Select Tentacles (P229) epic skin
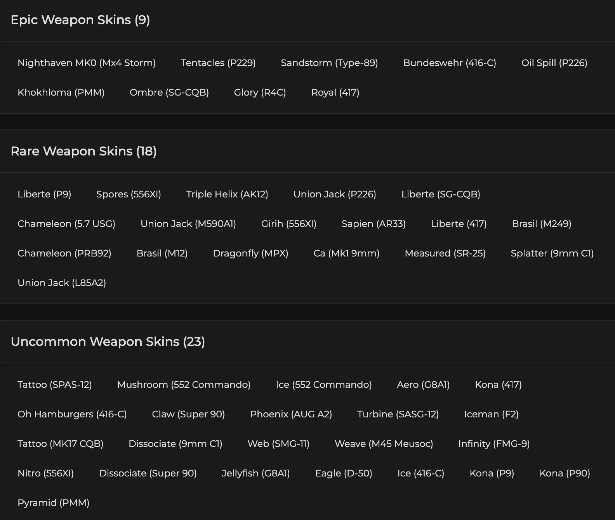This screenshot has width=615, height=520. click(x=218, y=63)
